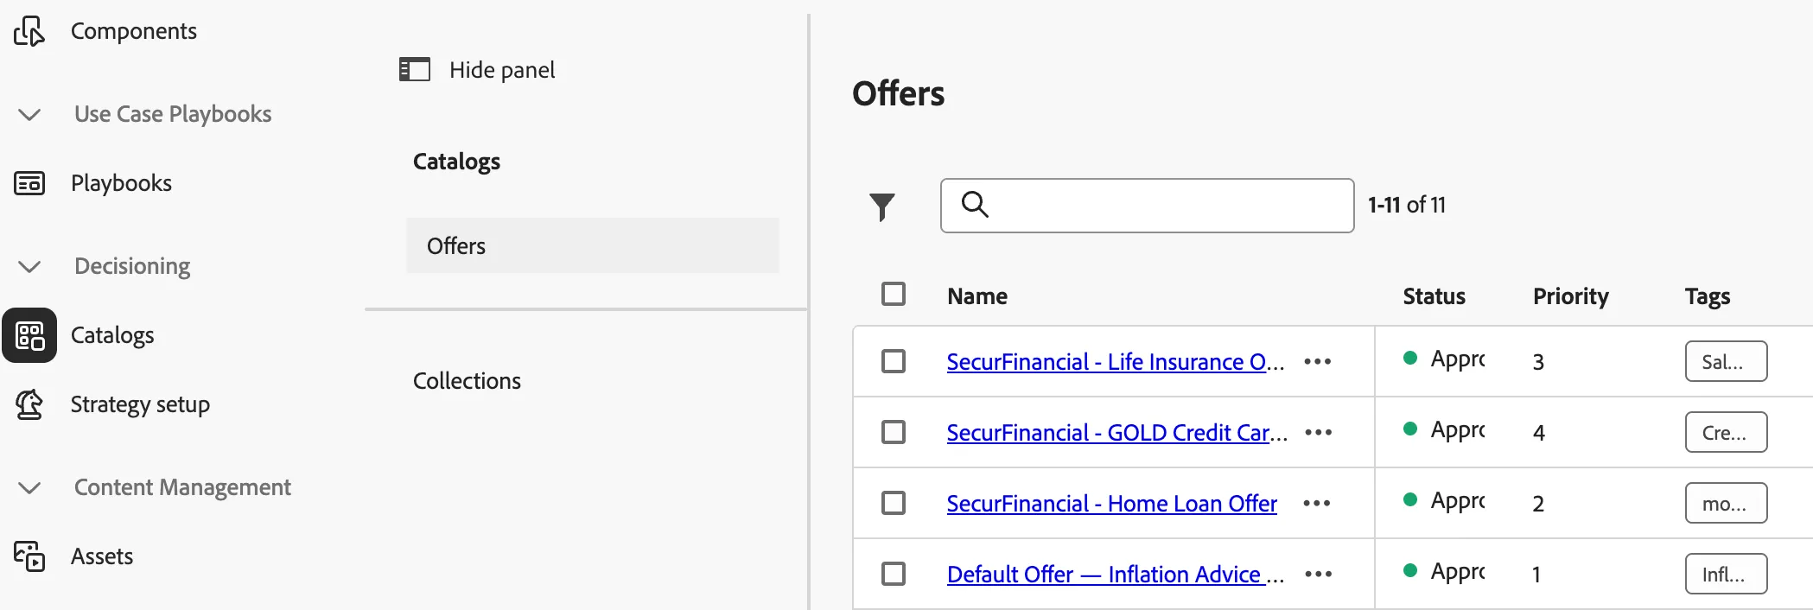The image size is (1813, 610).
Task: Collapse the Content Management section
Action: (x=29, y=487)
